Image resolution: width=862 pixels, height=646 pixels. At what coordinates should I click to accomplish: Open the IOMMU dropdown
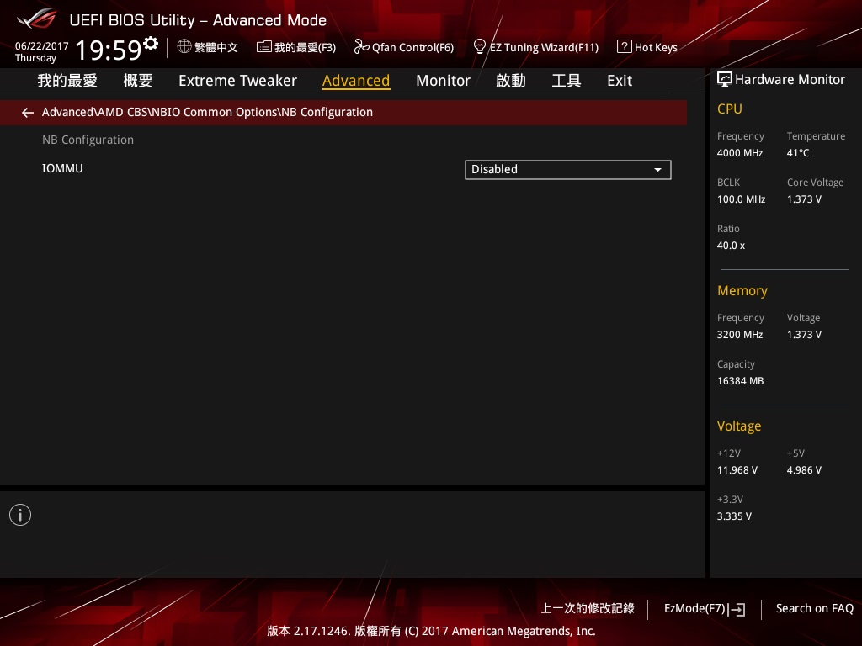pyautogui.click(x=568, y=169)
